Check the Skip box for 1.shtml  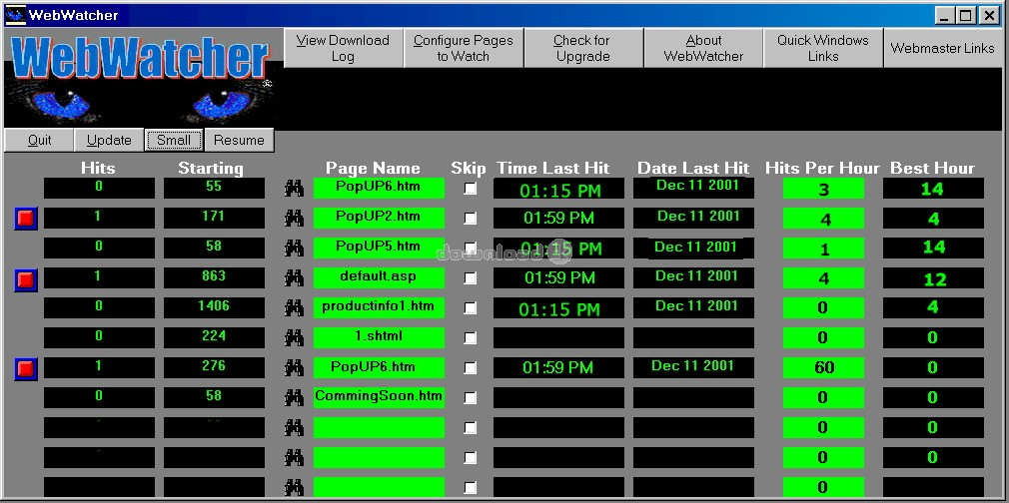471,337
